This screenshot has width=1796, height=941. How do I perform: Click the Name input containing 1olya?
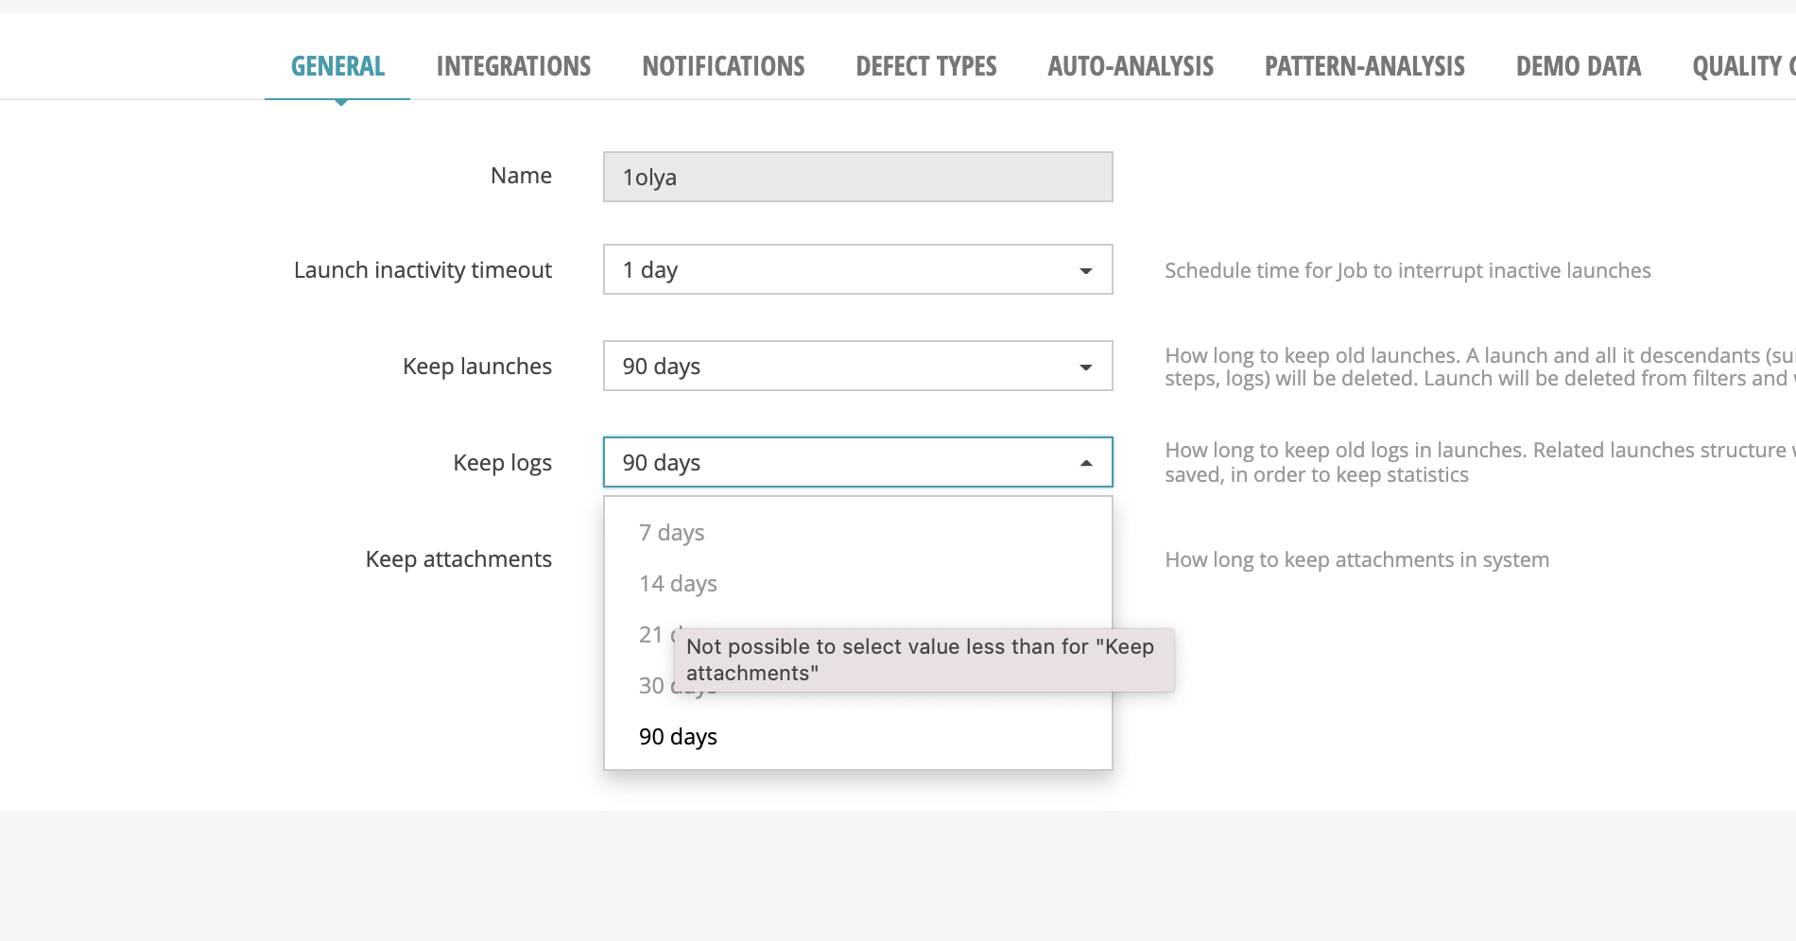tap(856, 177)
